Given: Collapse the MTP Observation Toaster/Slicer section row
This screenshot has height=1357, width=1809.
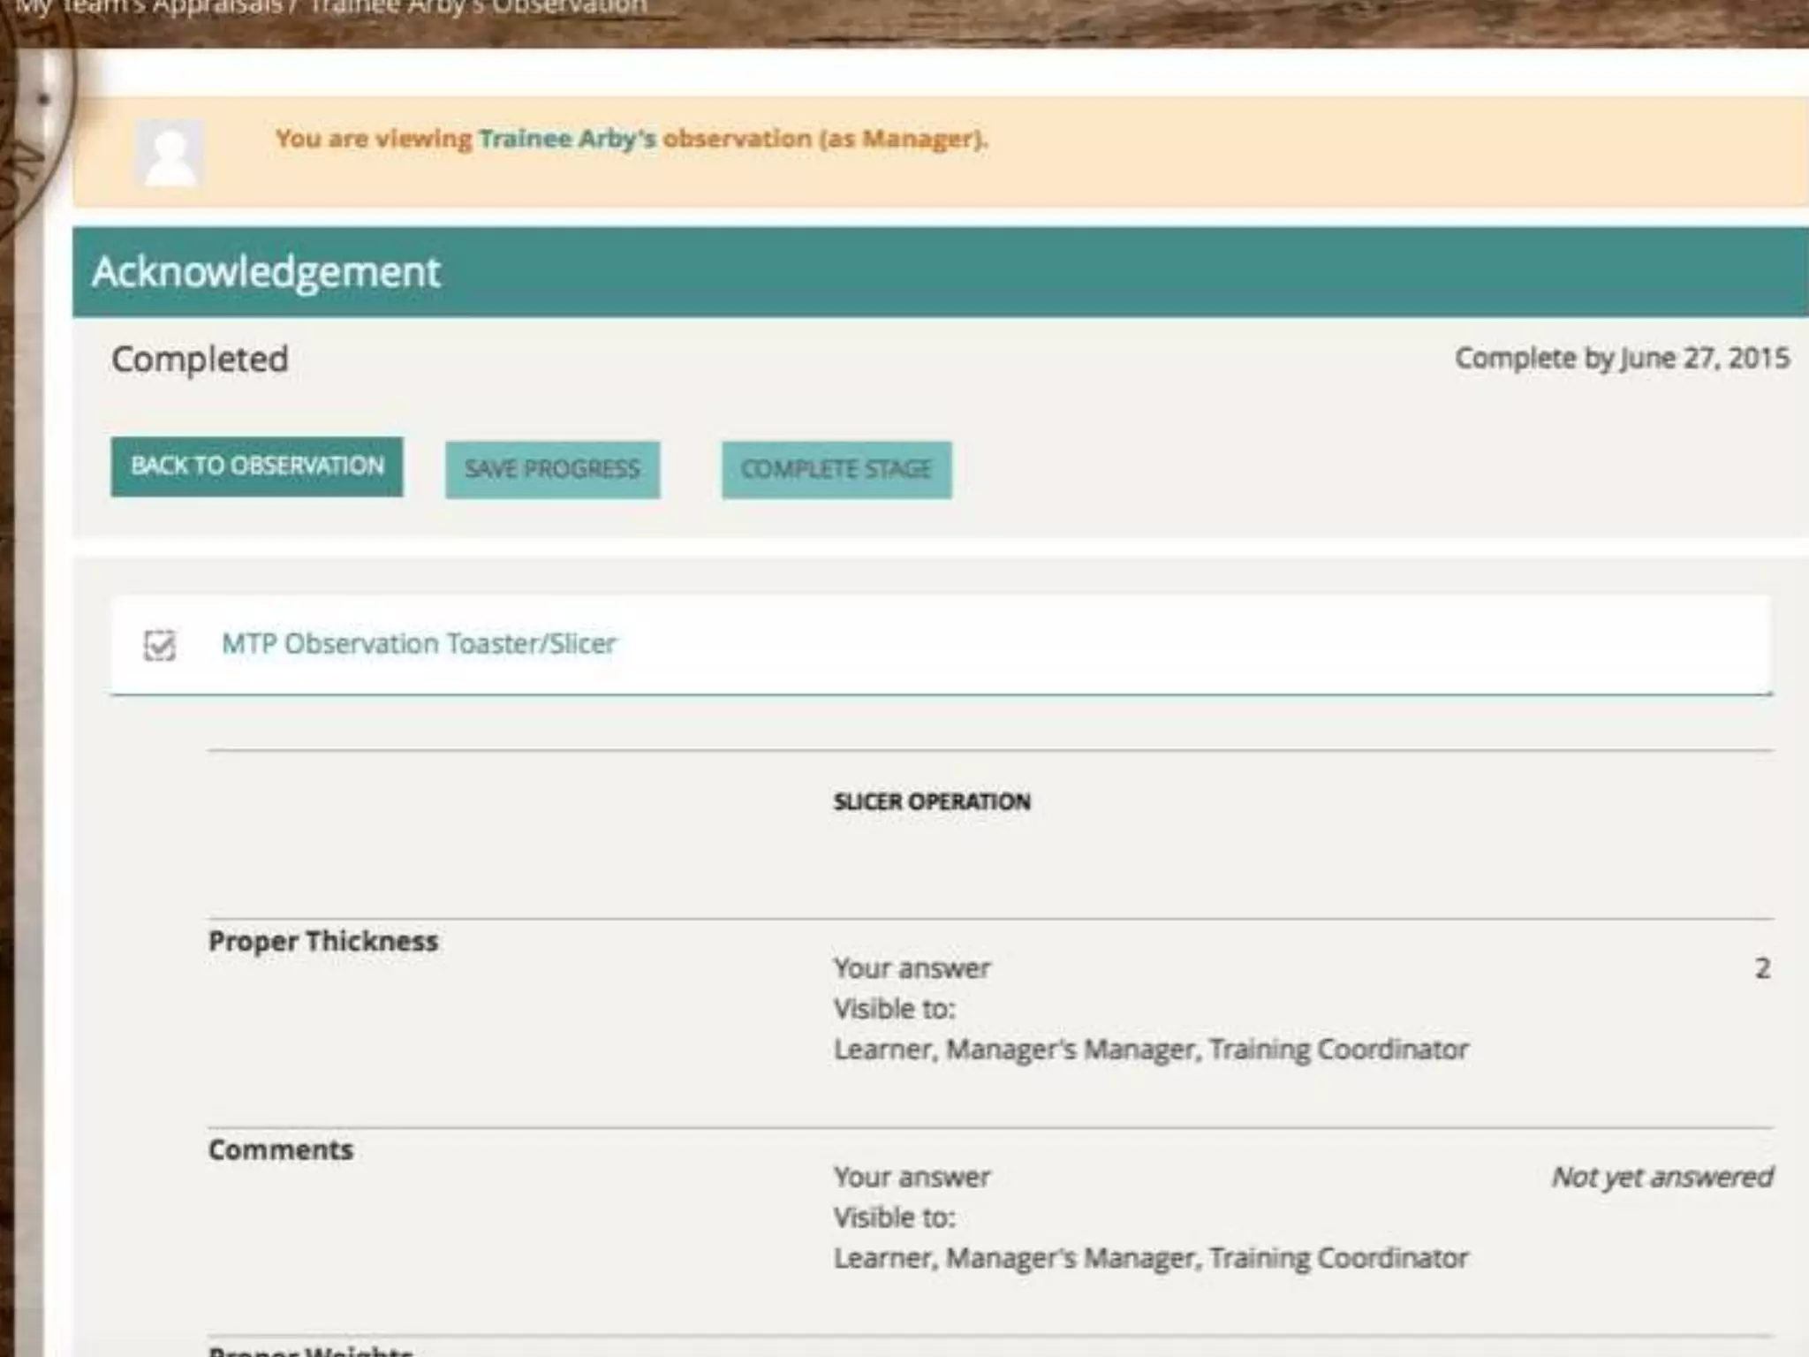Looking at the screenshot, I should coord(1148,646).
